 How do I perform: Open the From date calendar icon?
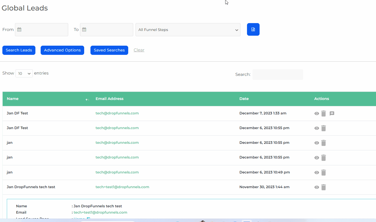[19, 30]
